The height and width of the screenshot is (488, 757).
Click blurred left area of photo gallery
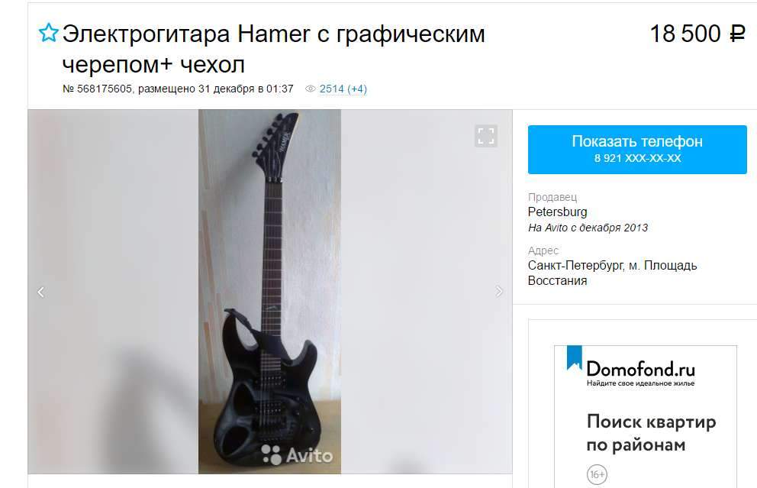point(113,292)
